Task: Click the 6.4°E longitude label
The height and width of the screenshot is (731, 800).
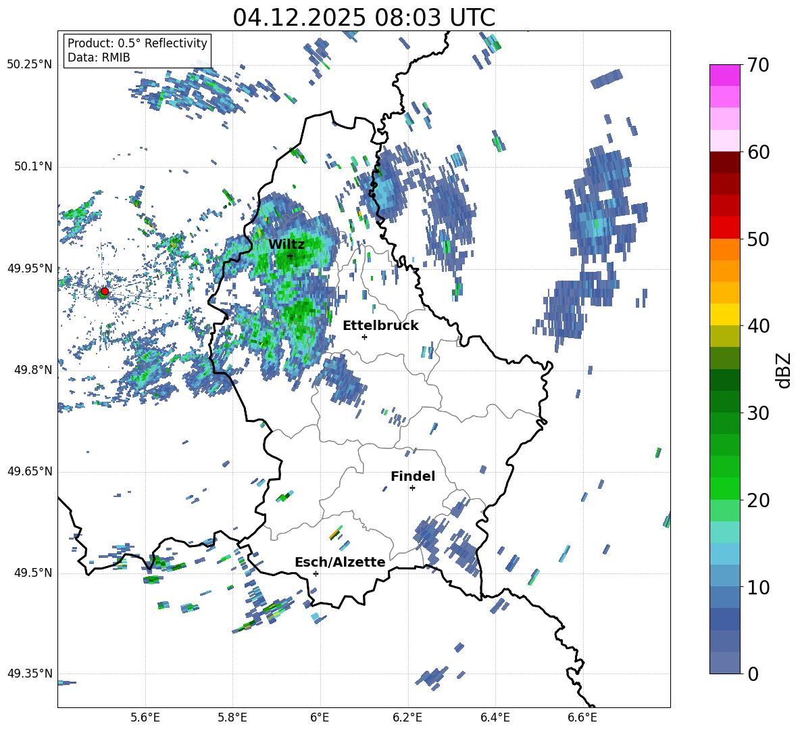Action: 495,717
